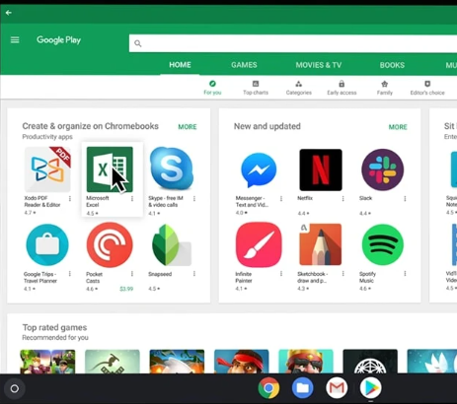Open the Slack app icon
Image resolution: width=457 pixels, height=404 pixels.
pyautogui.click(x=383, y=169)
